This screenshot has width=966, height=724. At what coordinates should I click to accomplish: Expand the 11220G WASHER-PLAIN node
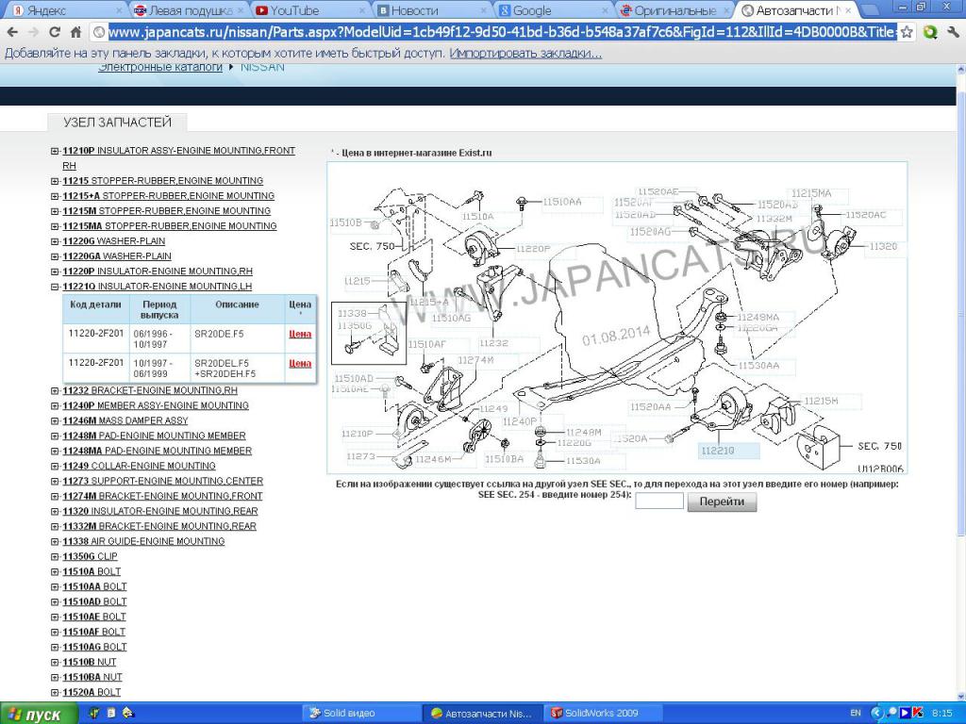click(55, 241)
